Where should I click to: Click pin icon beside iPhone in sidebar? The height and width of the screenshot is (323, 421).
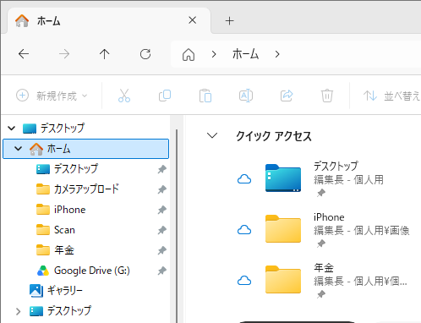click(x=161, y=210)
